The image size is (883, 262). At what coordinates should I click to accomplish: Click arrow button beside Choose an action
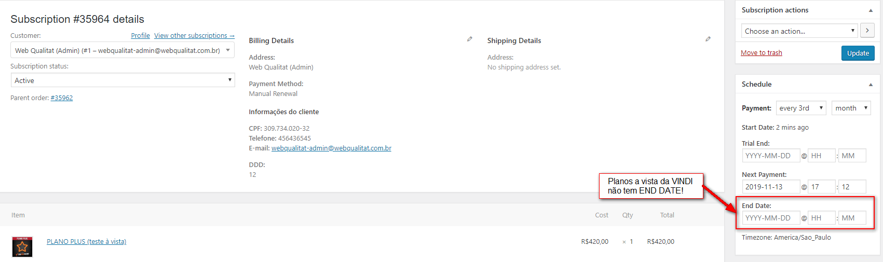tap(867, 31)
